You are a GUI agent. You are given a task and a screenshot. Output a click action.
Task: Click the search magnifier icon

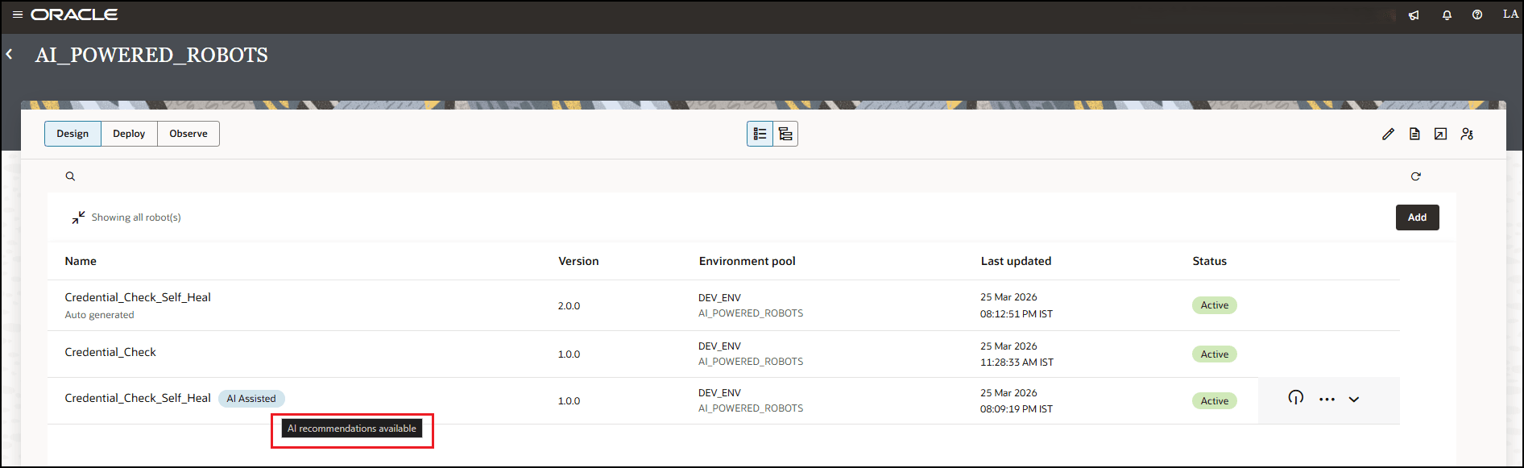[x=70, y=176]
